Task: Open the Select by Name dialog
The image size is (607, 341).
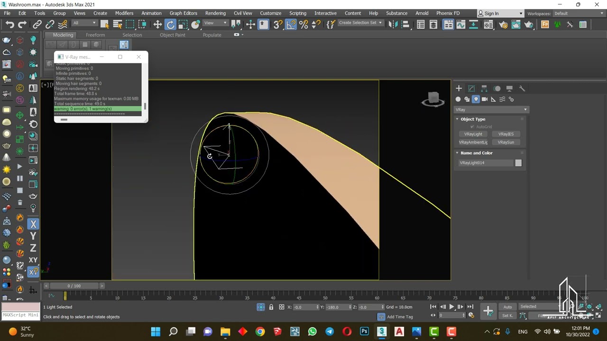Action: click(x=117, y=25)
